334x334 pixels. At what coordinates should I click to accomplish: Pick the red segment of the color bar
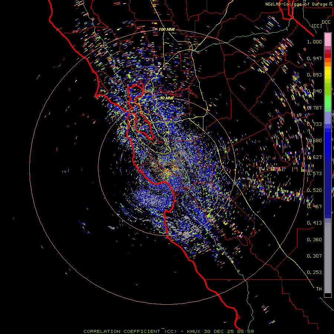pos(328,55)
